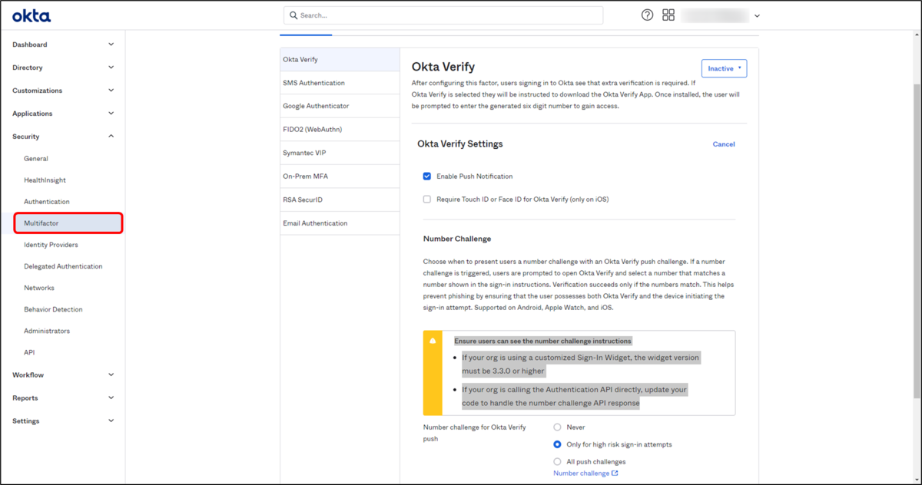Click the Okta logo
Image resolution: width=922 pixels, height=485 pixels.
click(32, 15)
